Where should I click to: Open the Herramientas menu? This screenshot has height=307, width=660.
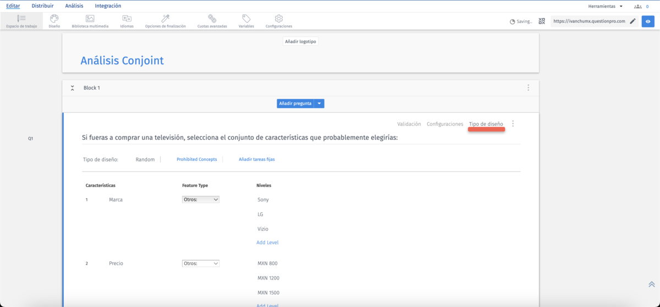(x=605, y=7)
